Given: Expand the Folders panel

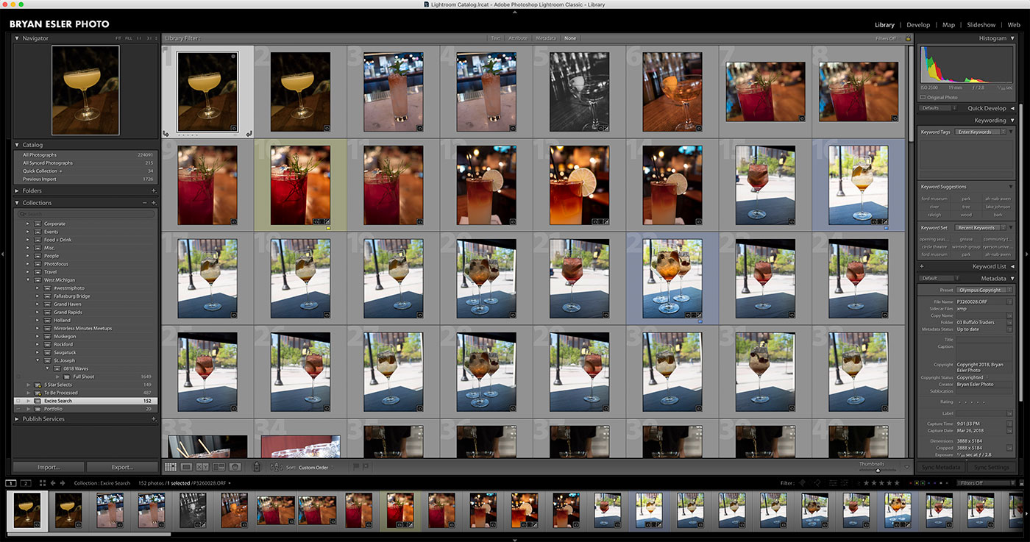Looking at the screenshot, I should [x=18, y=190].
